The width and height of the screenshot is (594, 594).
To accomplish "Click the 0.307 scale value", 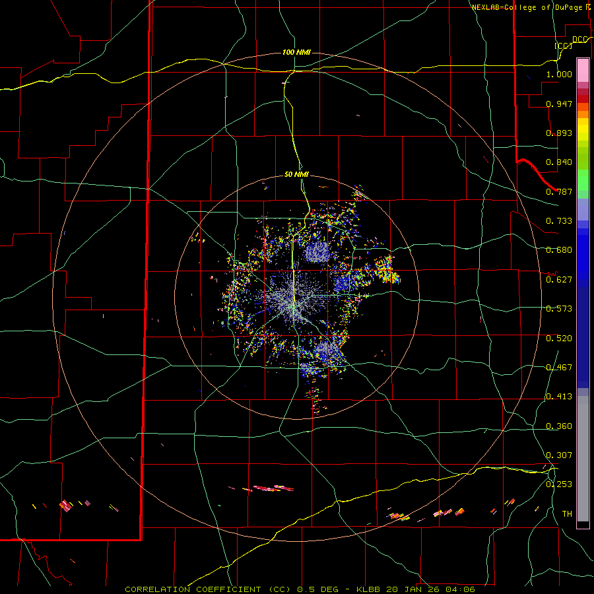I will 559,455.
